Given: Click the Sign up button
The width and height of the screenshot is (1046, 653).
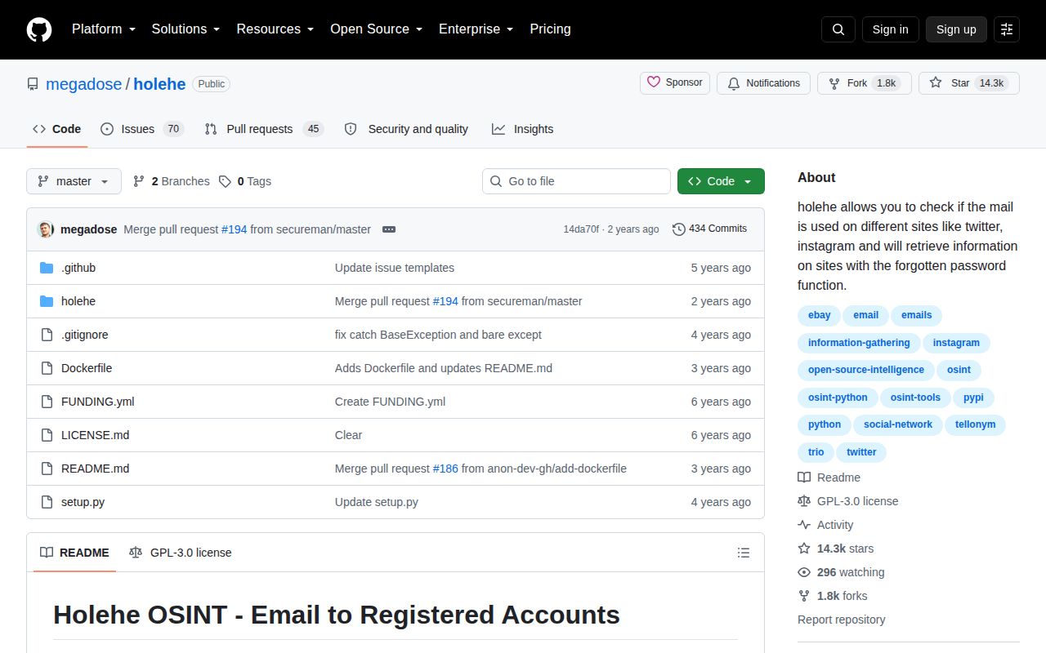Looking at the screenshot, I should tap(956, 29).
